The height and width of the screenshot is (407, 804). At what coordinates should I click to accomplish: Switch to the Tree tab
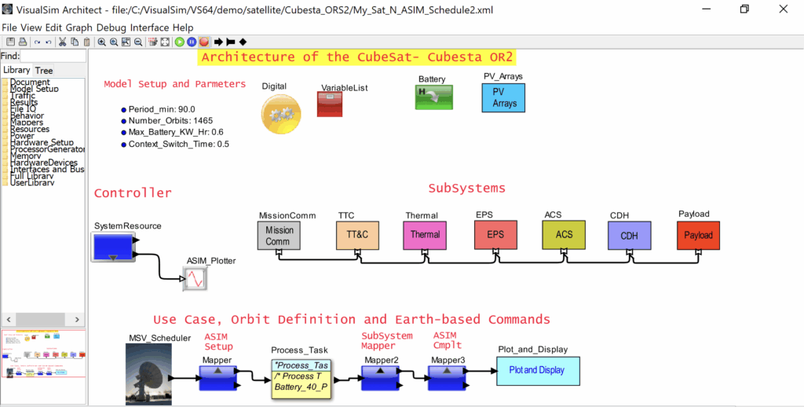click(44, 71)
